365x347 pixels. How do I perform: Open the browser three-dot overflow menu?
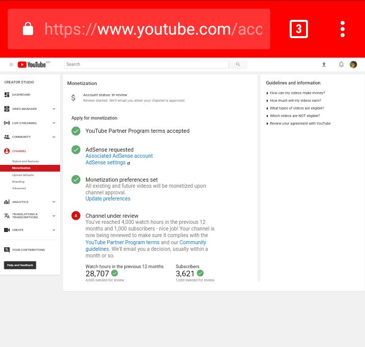click(x=343, y=29)
